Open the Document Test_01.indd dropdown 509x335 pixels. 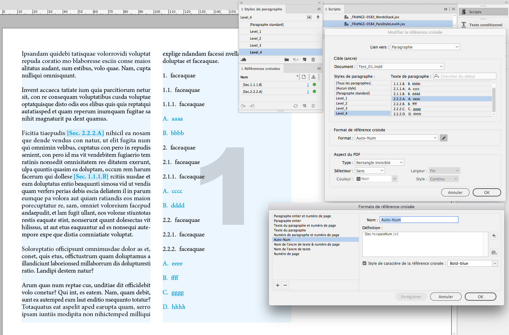(400, 66)
